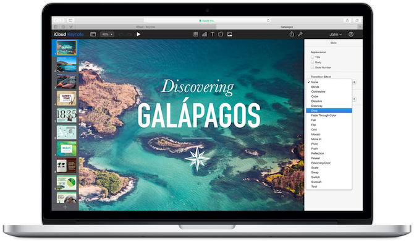Choose Blinds transition effect
The image size is (414, 241).
tap(329, 87)
